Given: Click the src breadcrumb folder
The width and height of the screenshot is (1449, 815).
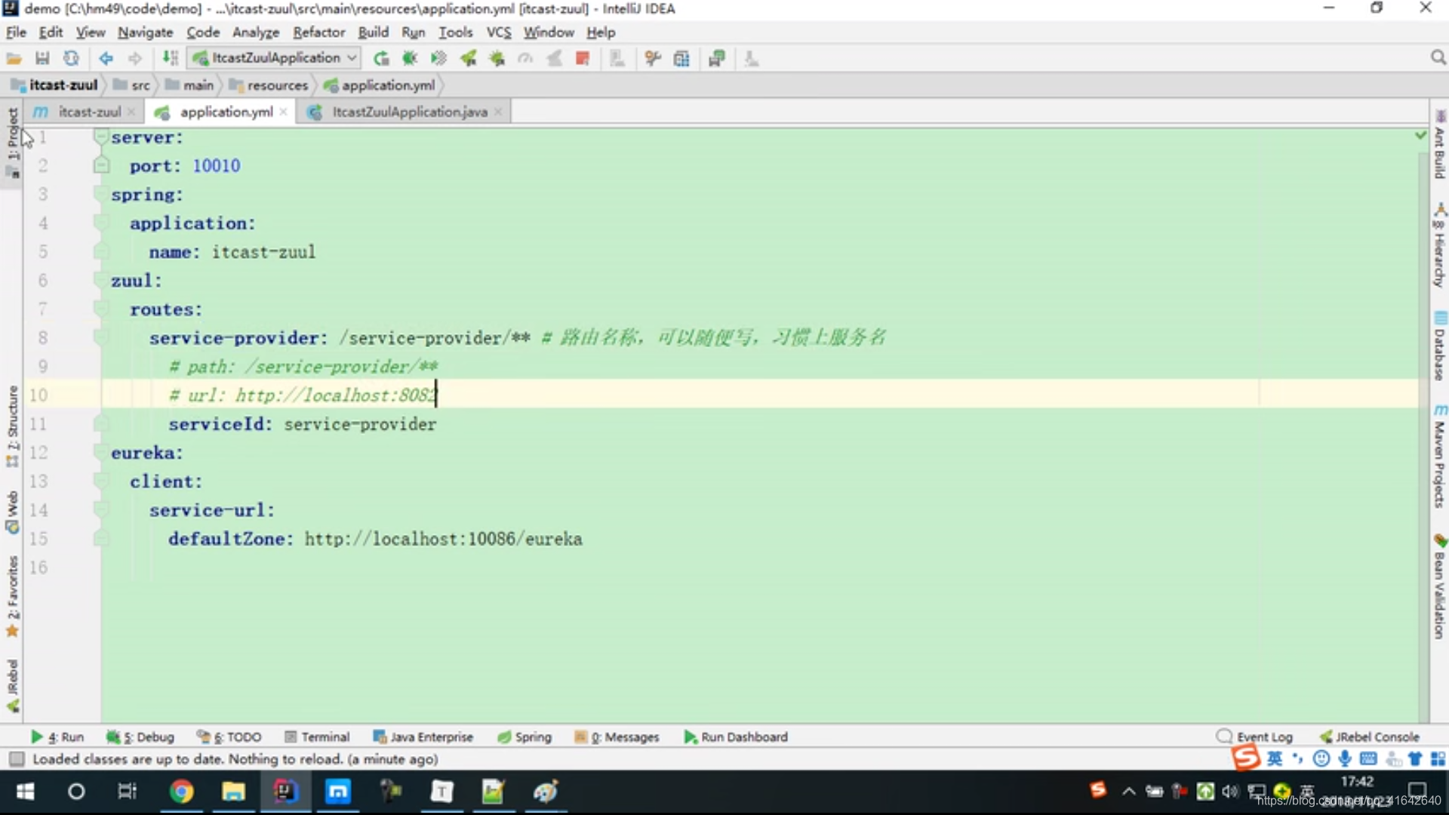Looking at the screenshot, I should click(x=132, y=85).
